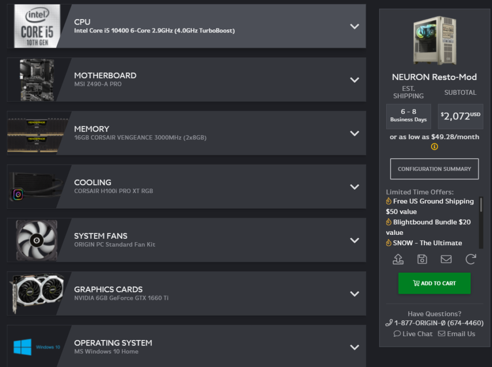Screen dimensions: 492x367
Task: Click the 6 - 8 Business Days box
Action: click(408, 116)
